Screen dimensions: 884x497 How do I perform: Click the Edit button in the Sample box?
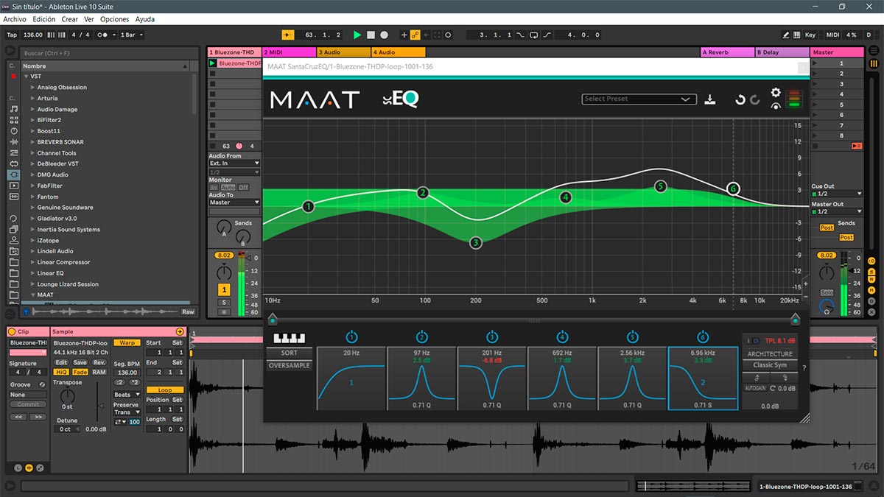(61, 363)
